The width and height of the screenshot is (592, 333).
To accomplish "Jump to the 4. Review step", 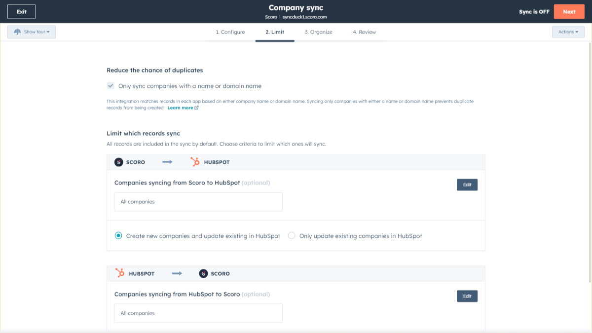I will tap(364, 32).
